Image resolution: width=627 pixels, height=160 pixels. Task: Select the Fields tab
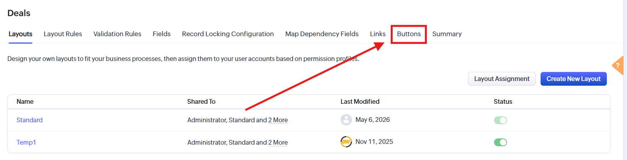[162, 34]
